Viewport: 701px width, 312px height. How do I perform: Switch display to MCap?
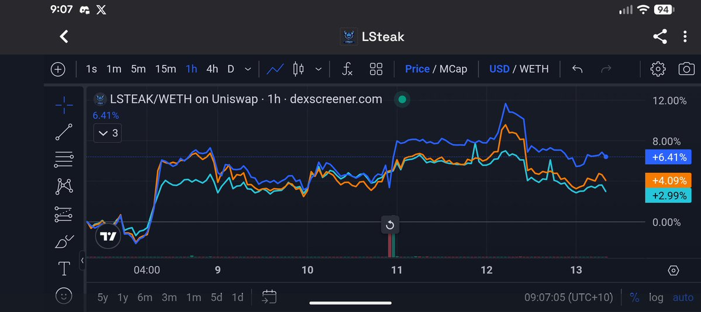click(x=453, y=70)
